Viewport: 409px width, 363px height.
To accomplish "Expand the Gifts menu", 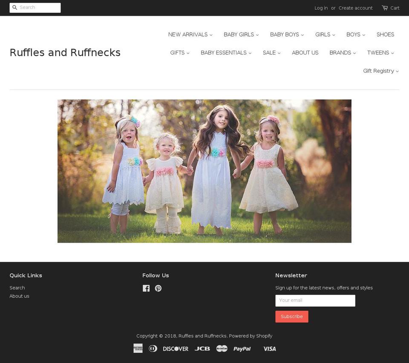I will pos(180,53).
